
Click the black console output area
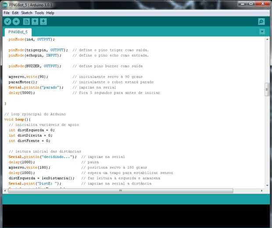[136, 216]
